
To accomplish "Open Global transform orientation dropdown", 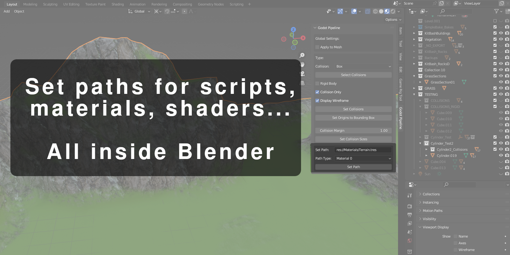I will pyautogui.click(x=140, y=11).
